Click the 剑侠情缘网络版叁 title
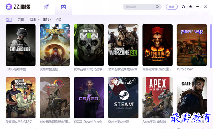The width and height of the screenshot is (214, 129). point(55,122)
